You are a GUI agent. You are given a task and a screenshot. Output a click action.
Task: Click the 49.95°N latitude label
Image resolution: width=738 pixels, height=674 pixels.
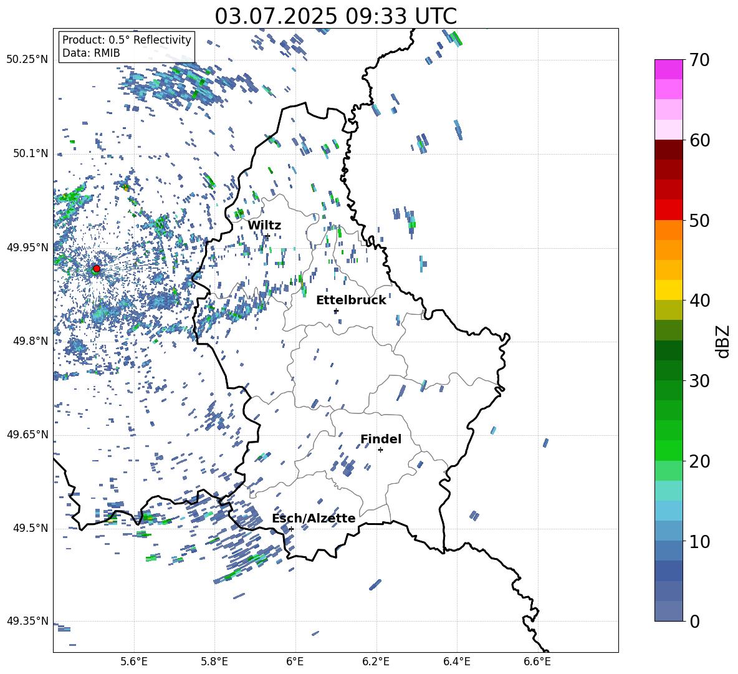27,247
